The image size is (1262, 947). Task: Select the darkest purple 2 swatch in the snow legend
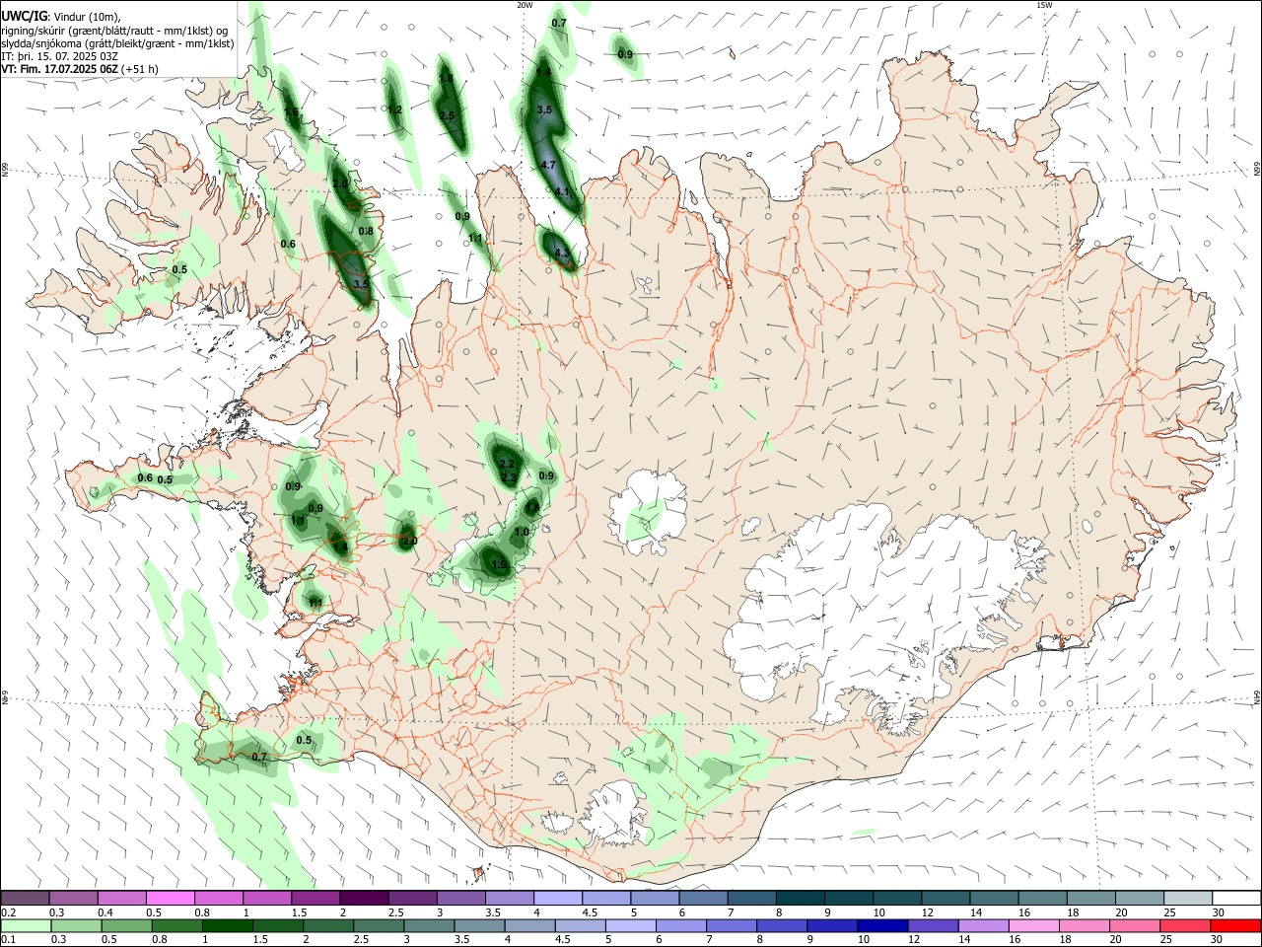[x=364, y=898]
